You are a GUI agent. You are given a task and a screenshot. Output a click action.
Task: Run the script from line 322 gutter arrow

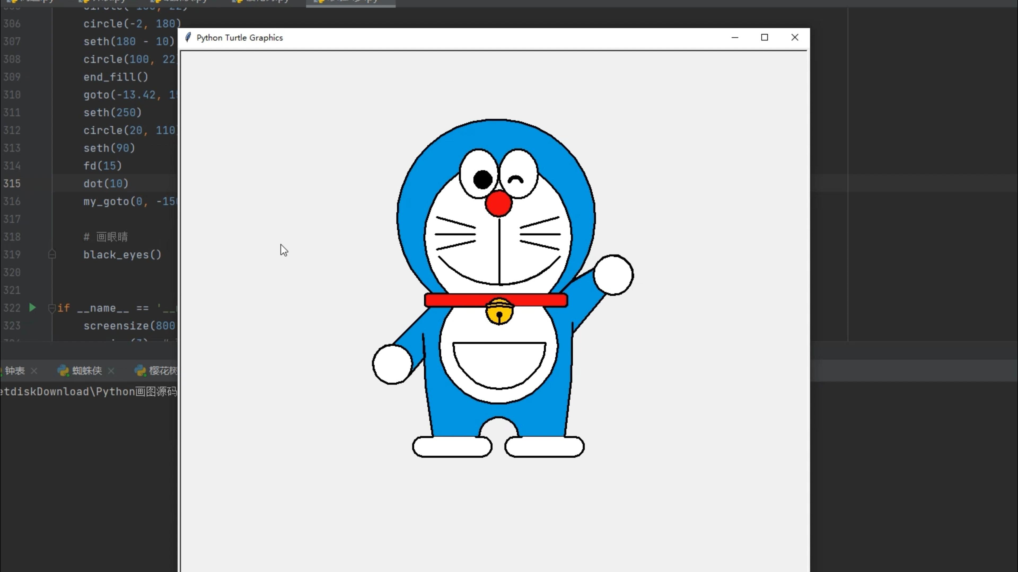coord(32,307)
